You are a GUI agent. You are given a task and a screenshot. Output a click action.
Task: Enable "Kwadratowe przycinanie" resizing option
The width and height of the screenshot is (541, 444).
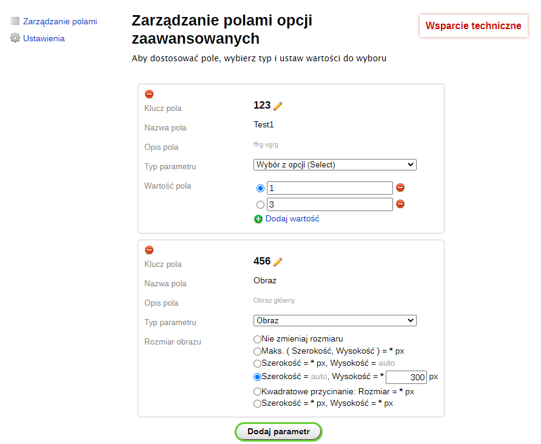(257, 391)
